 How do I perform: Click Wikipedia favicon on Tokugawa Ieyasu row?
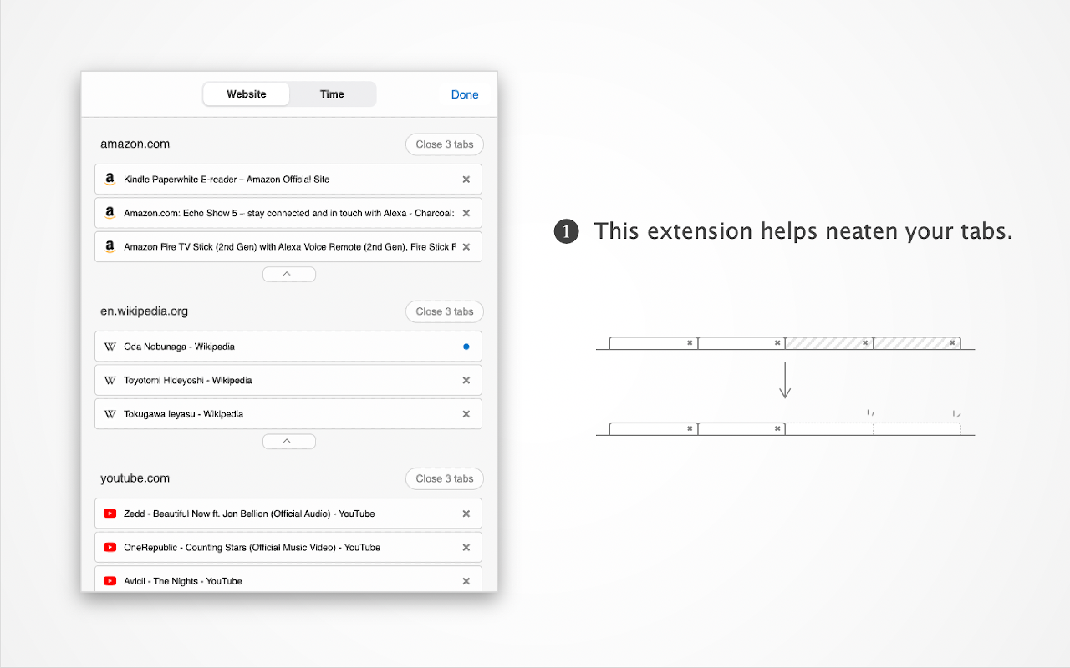click(110, 413)
